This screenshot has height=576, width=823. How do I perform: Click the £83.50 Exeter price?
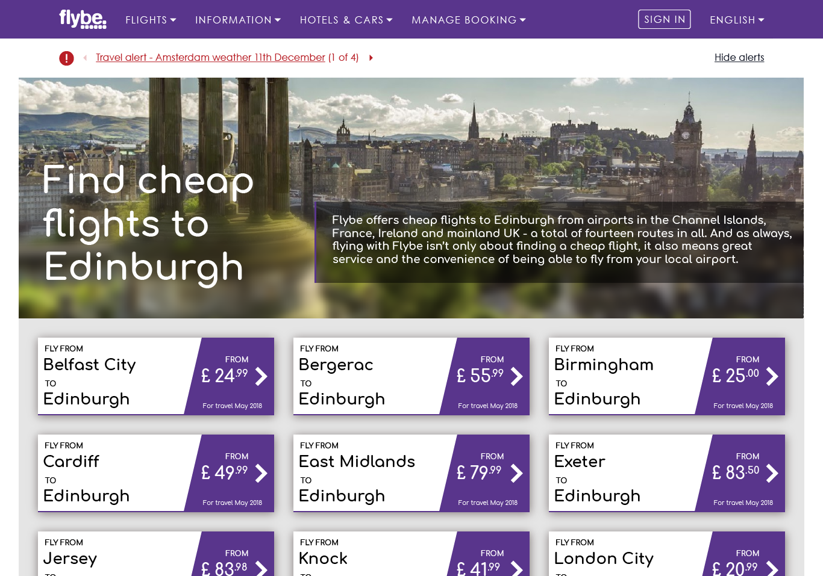[x=736, y=472]
